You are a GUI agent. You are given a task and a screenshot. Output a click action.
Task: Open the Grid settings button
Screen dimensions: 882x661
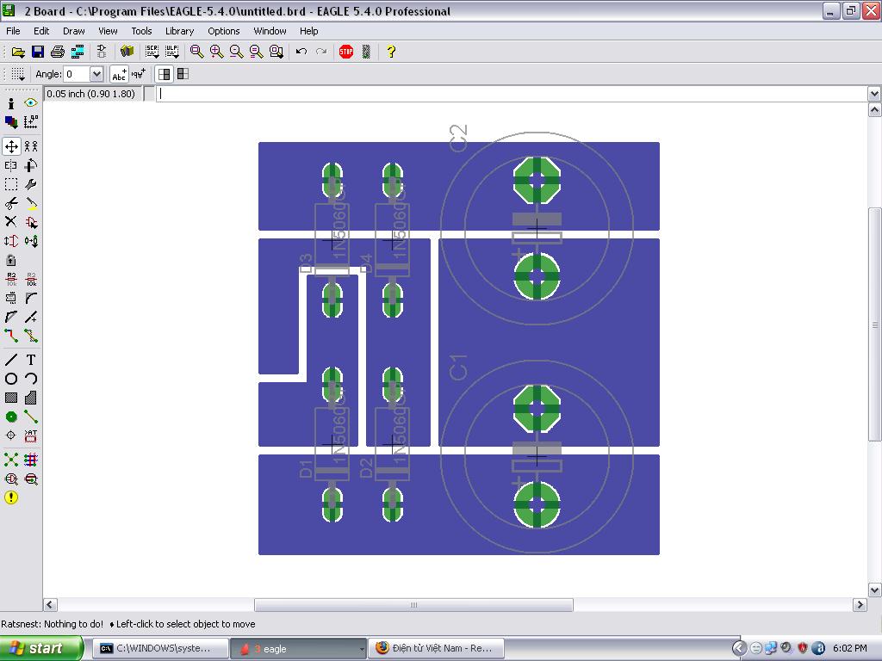[18, 74]
